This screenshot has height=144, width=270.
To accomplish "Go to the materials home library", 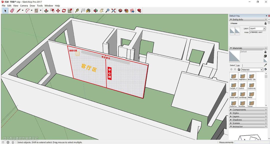I will point(239,69).
